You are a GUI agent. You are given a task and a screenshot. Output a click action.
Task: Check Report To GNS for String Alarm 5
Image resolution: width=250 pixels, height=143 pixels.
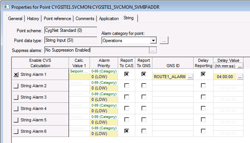pos(144,119)
